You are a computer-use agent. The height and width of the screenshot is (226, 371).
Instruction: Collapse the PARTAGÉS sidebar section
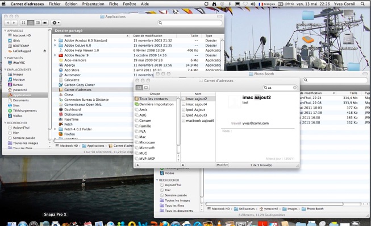pos(5,58)
